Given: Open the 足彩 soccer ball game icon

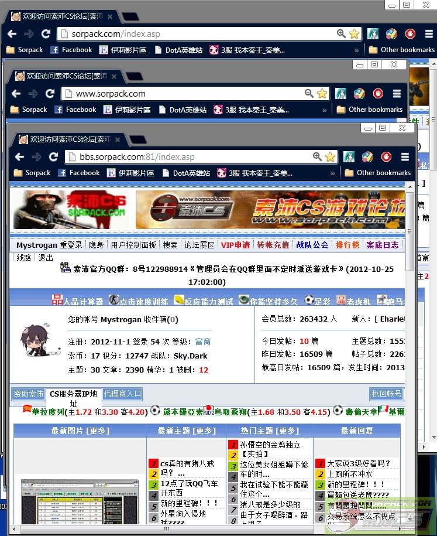Looking at the screenshot, I should (x=309, y=300).
